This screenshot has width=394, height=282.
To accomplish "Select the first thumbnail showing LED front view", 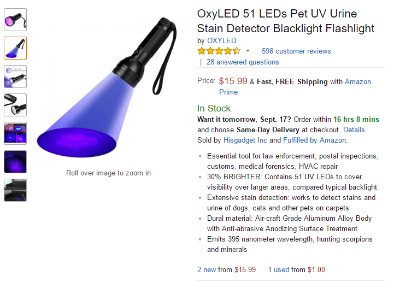I will (x=15, y=19).
